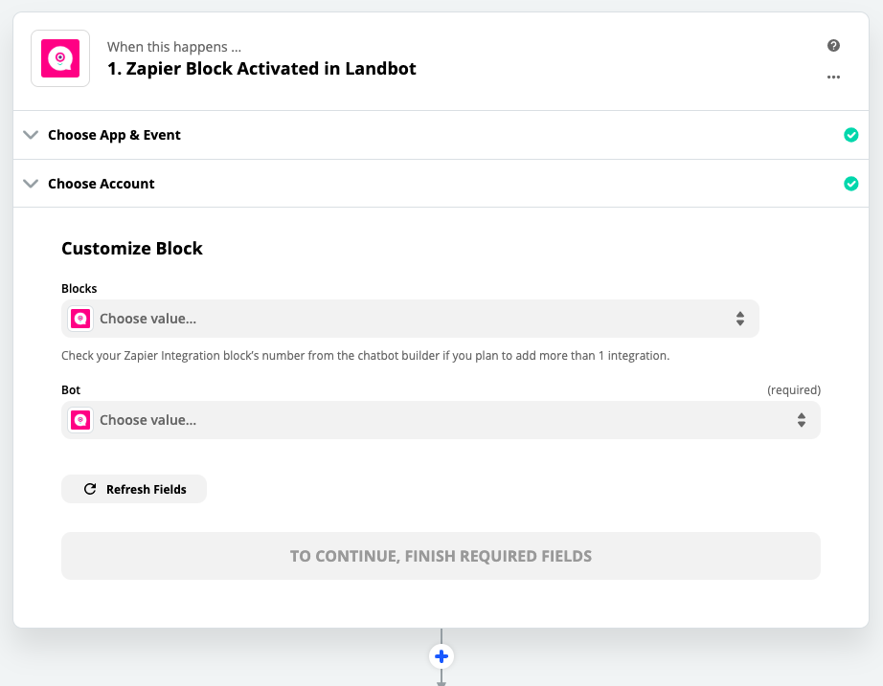Click the Bot field label

[x=71, y=390]
